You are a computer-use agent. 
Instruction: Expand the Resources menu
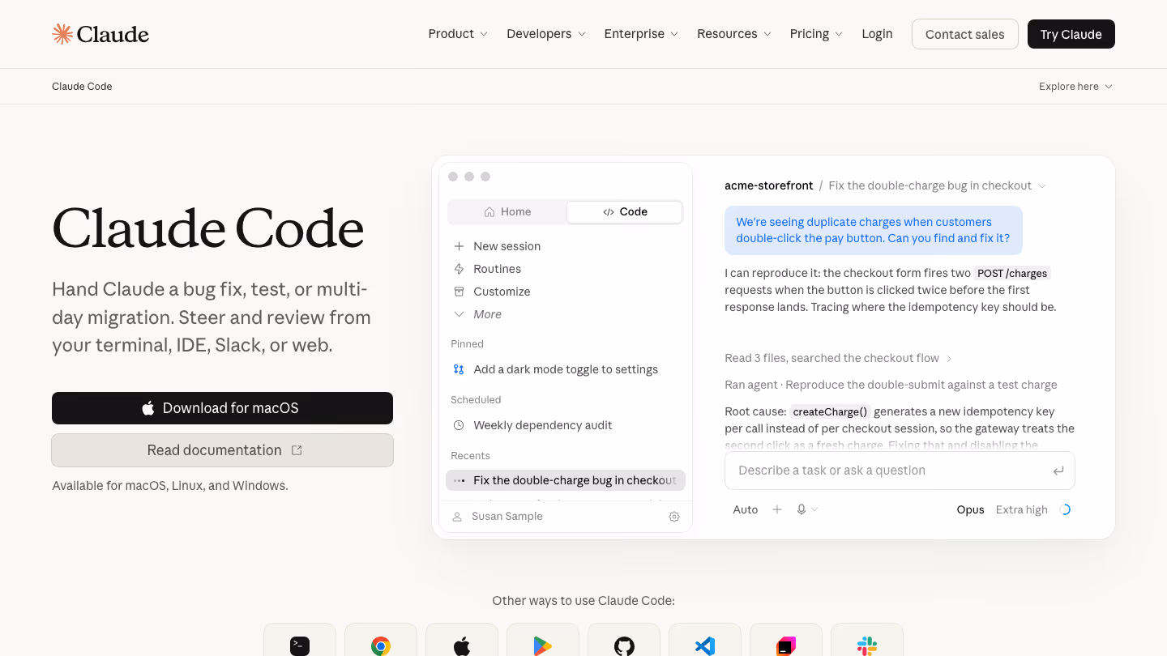coord(735,34)
